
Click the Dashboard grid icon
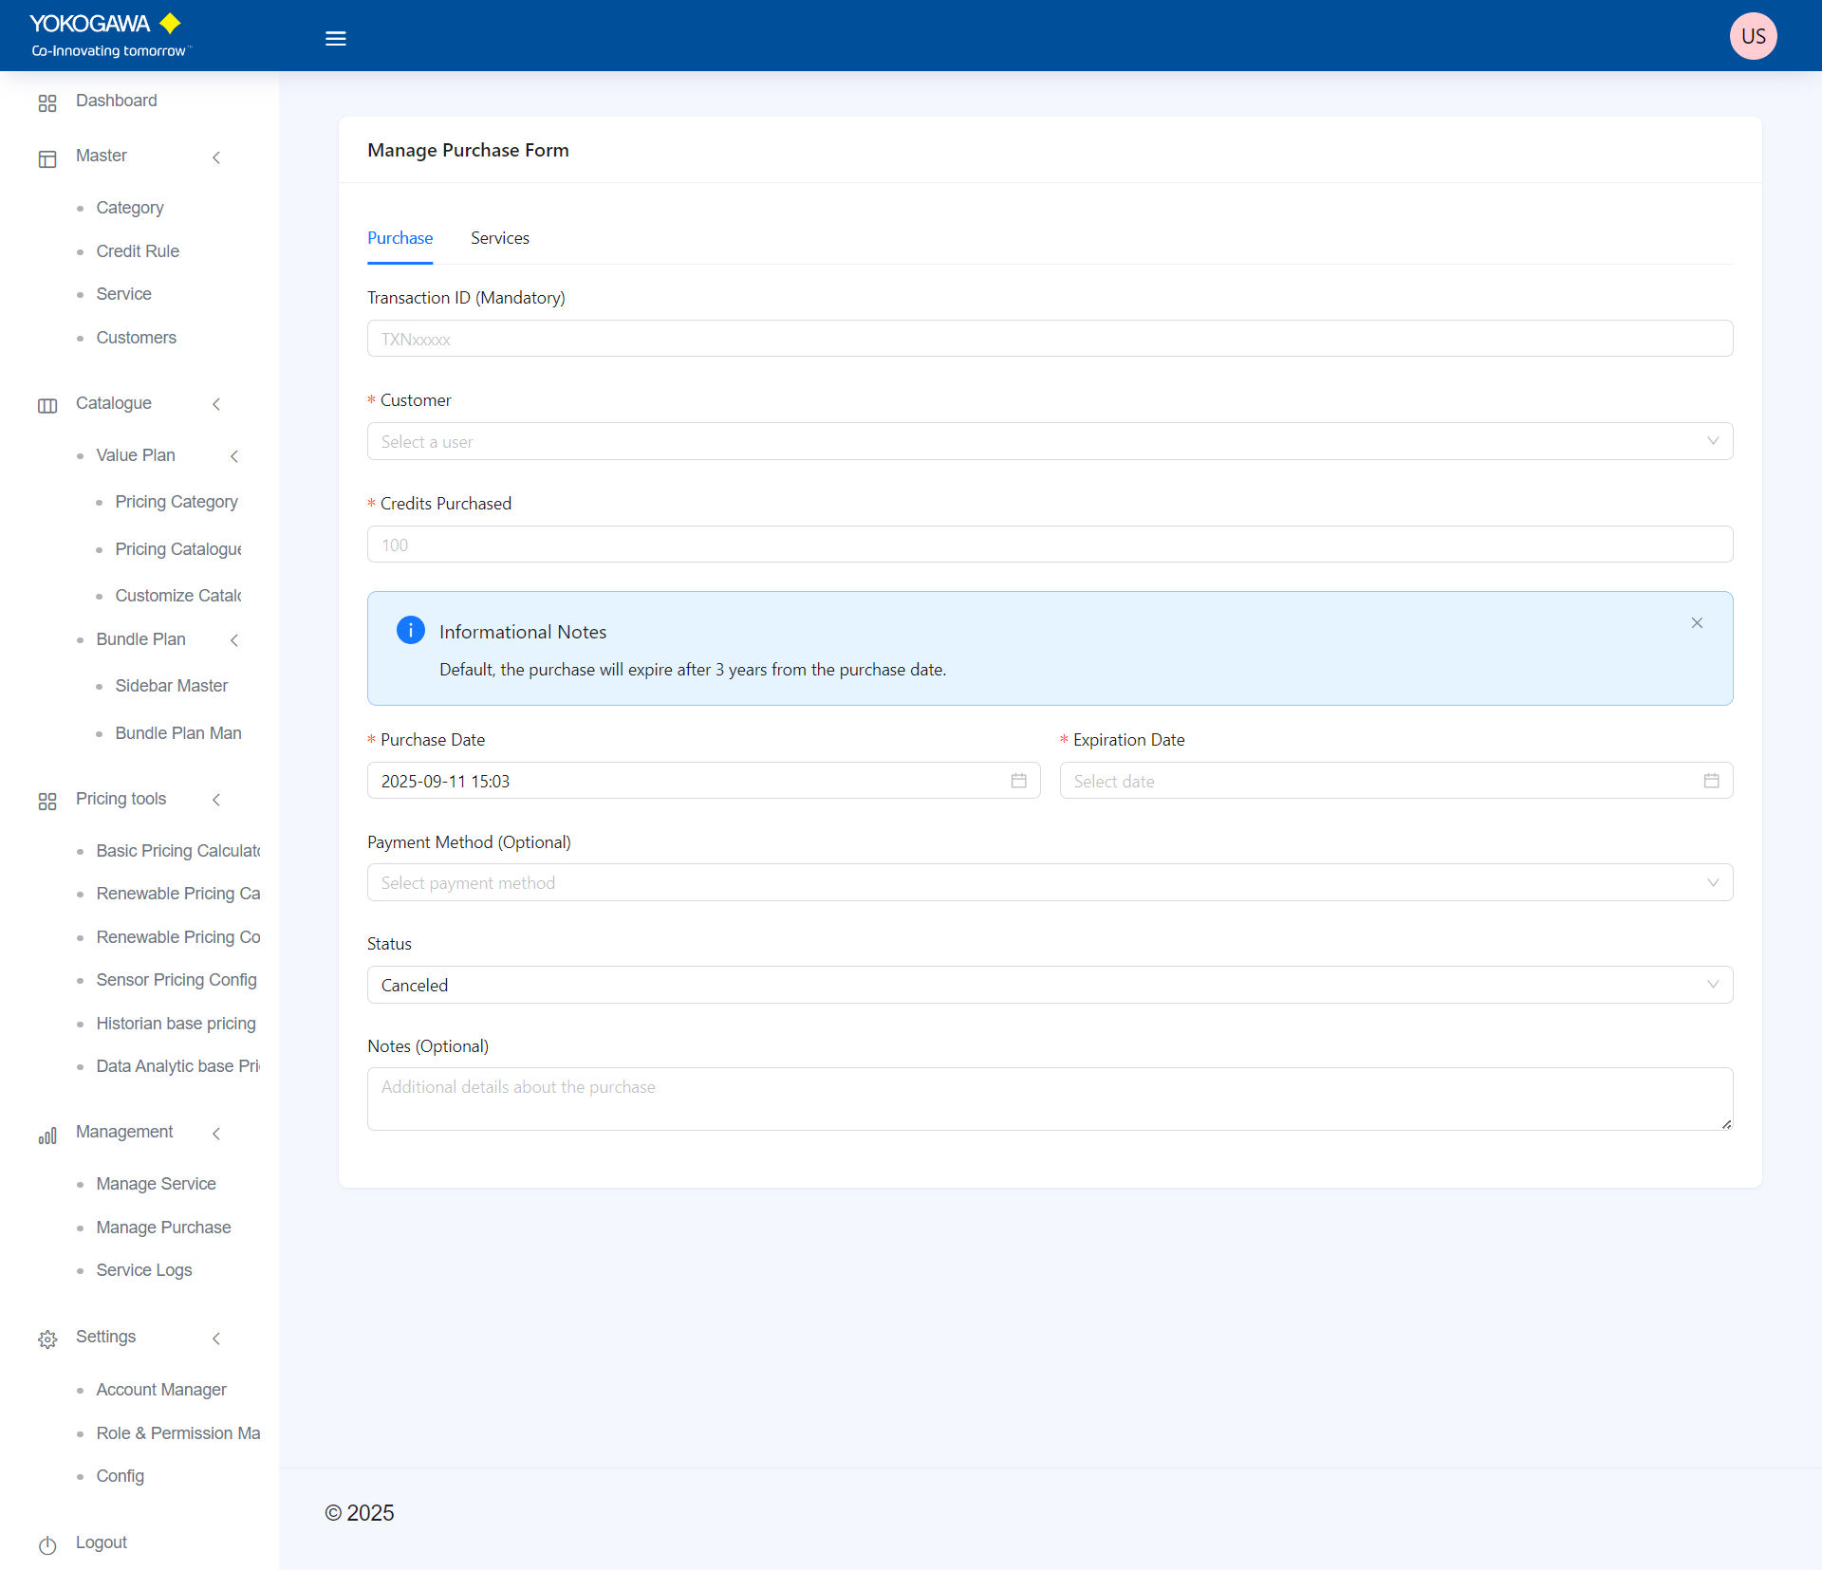pos(47,102)
